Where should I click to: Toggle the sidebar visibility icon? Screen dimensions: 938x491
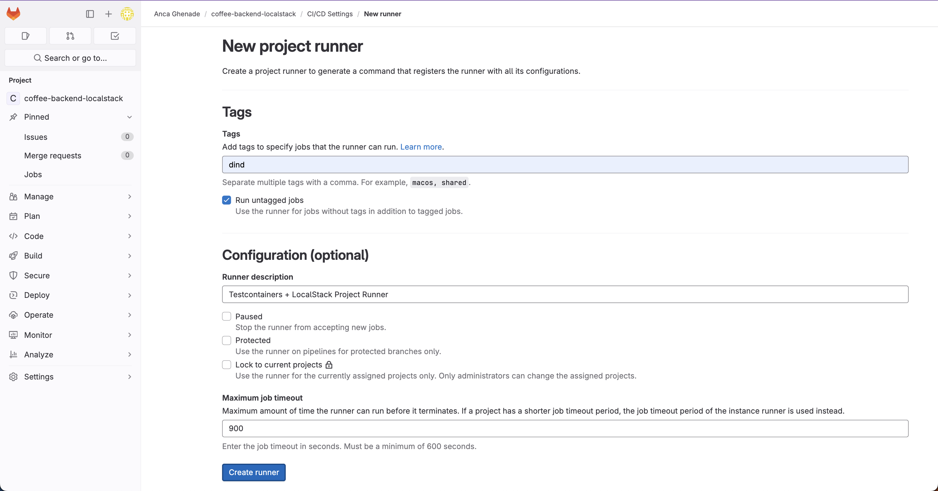pyautogui.click(x=90, y=14)
